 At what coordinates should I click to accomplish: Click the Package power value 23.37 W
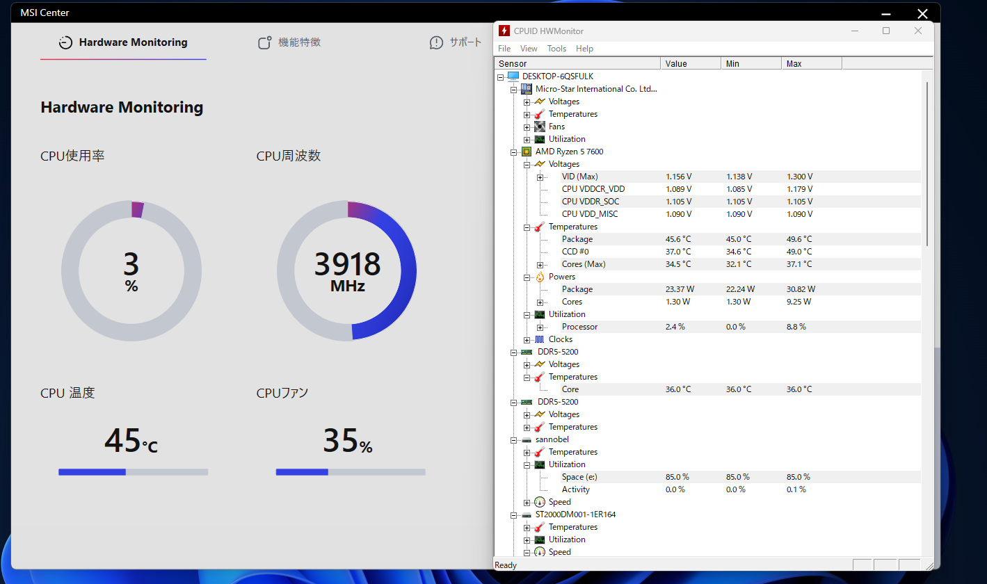(x=680, y=289)
